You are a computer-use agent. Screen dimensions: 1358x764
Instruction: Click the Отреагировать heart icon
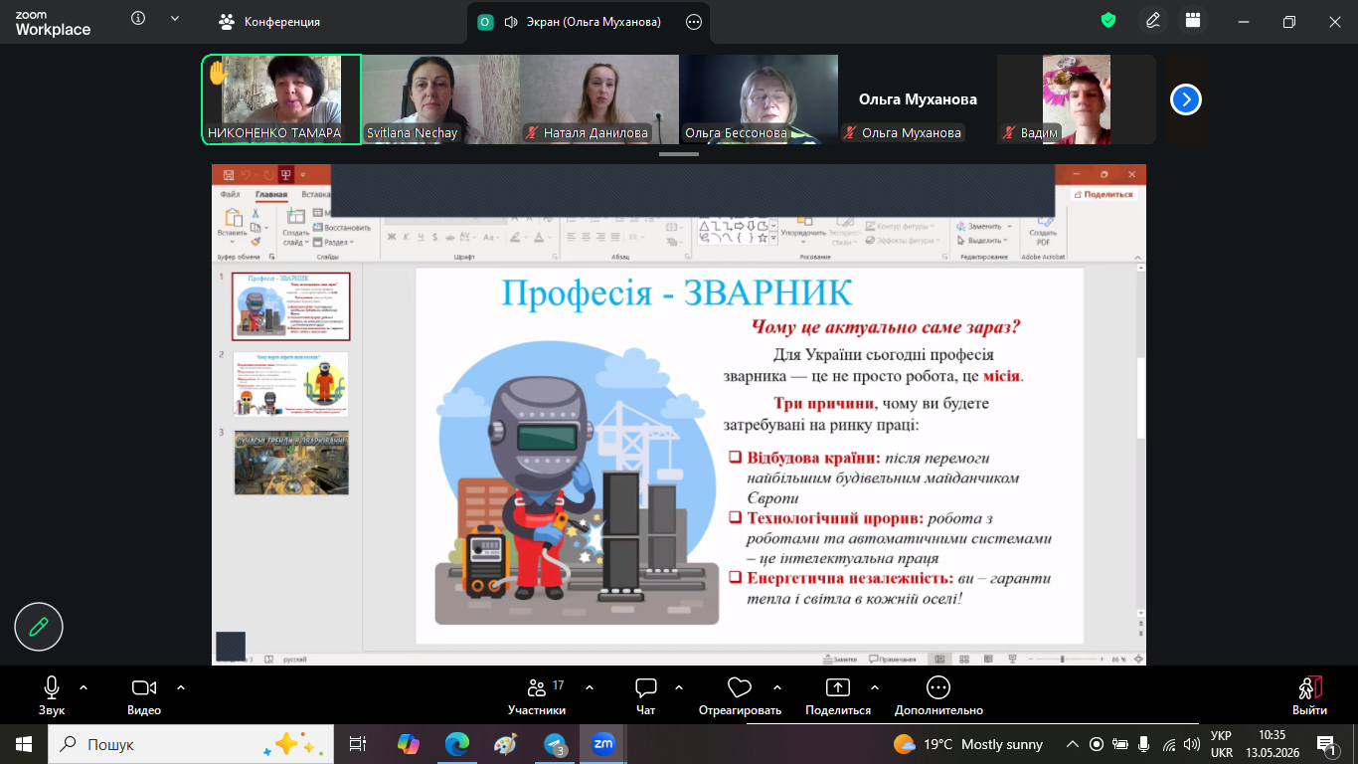point(740,696)
